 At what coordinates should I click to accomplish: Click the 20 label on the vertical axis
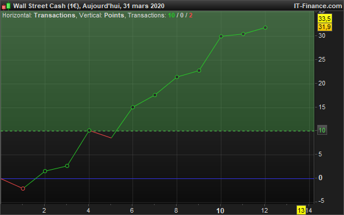pos(322,83)
